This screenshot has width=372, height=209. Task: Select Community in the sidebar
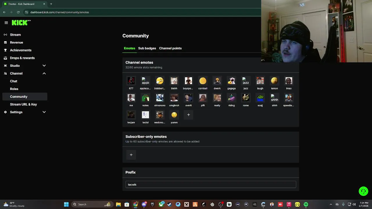coord(25,97)
